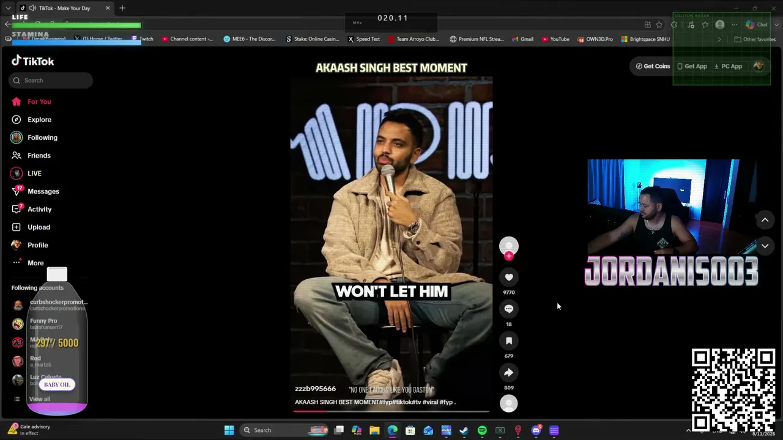Open Steam from the taskbar
783x440 pixels.
pos(464,430)
